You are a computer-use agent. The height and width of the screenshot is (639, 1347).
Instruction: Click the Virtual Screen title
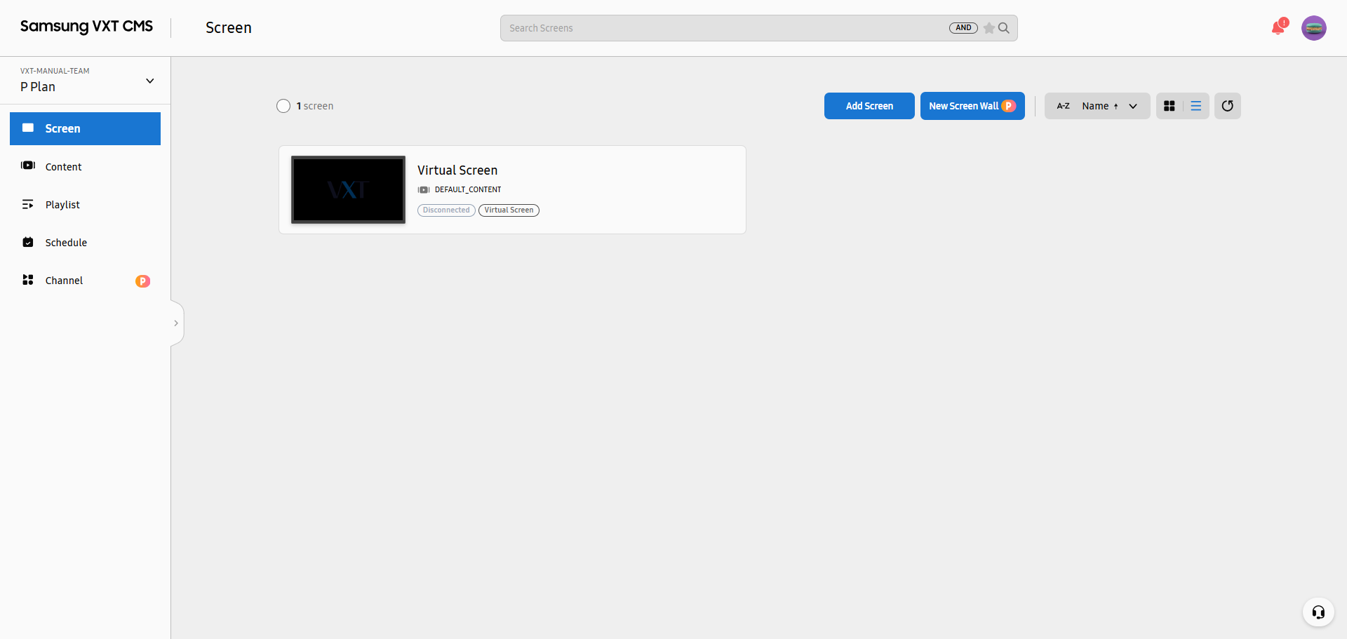point(457,170)
